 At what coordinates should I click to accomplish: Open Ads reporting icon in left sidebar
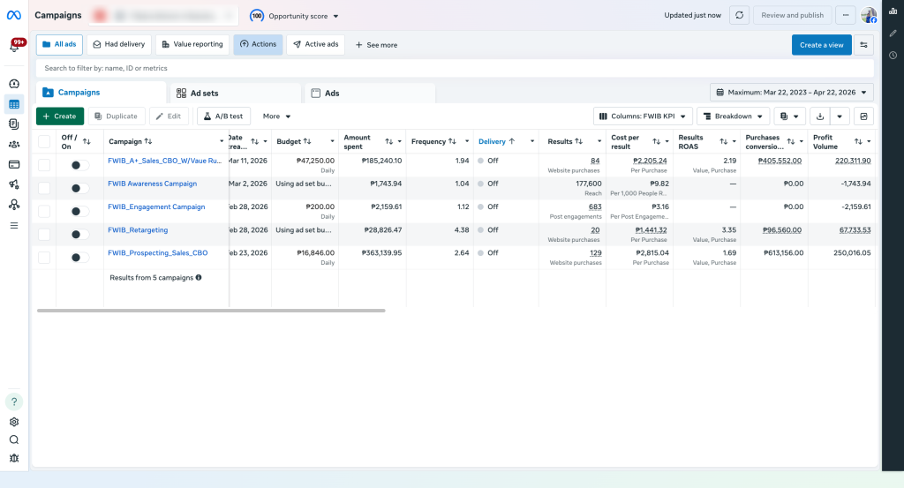click(x=14, y=124)
